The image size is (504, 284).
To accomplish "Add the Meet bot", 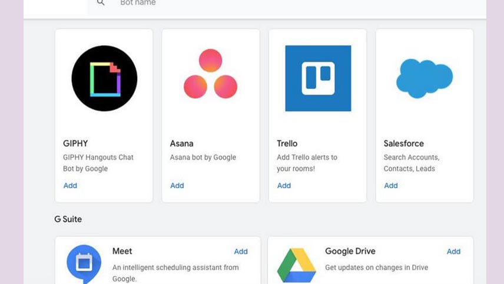I will [x=241, y=252].
